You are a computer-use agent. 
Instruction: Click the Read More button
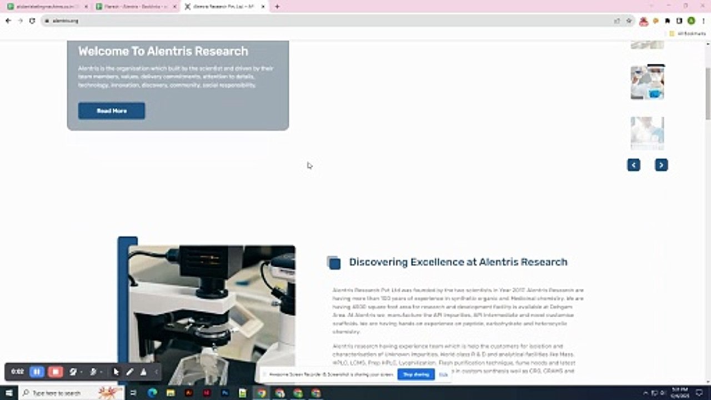click(112, 111)
